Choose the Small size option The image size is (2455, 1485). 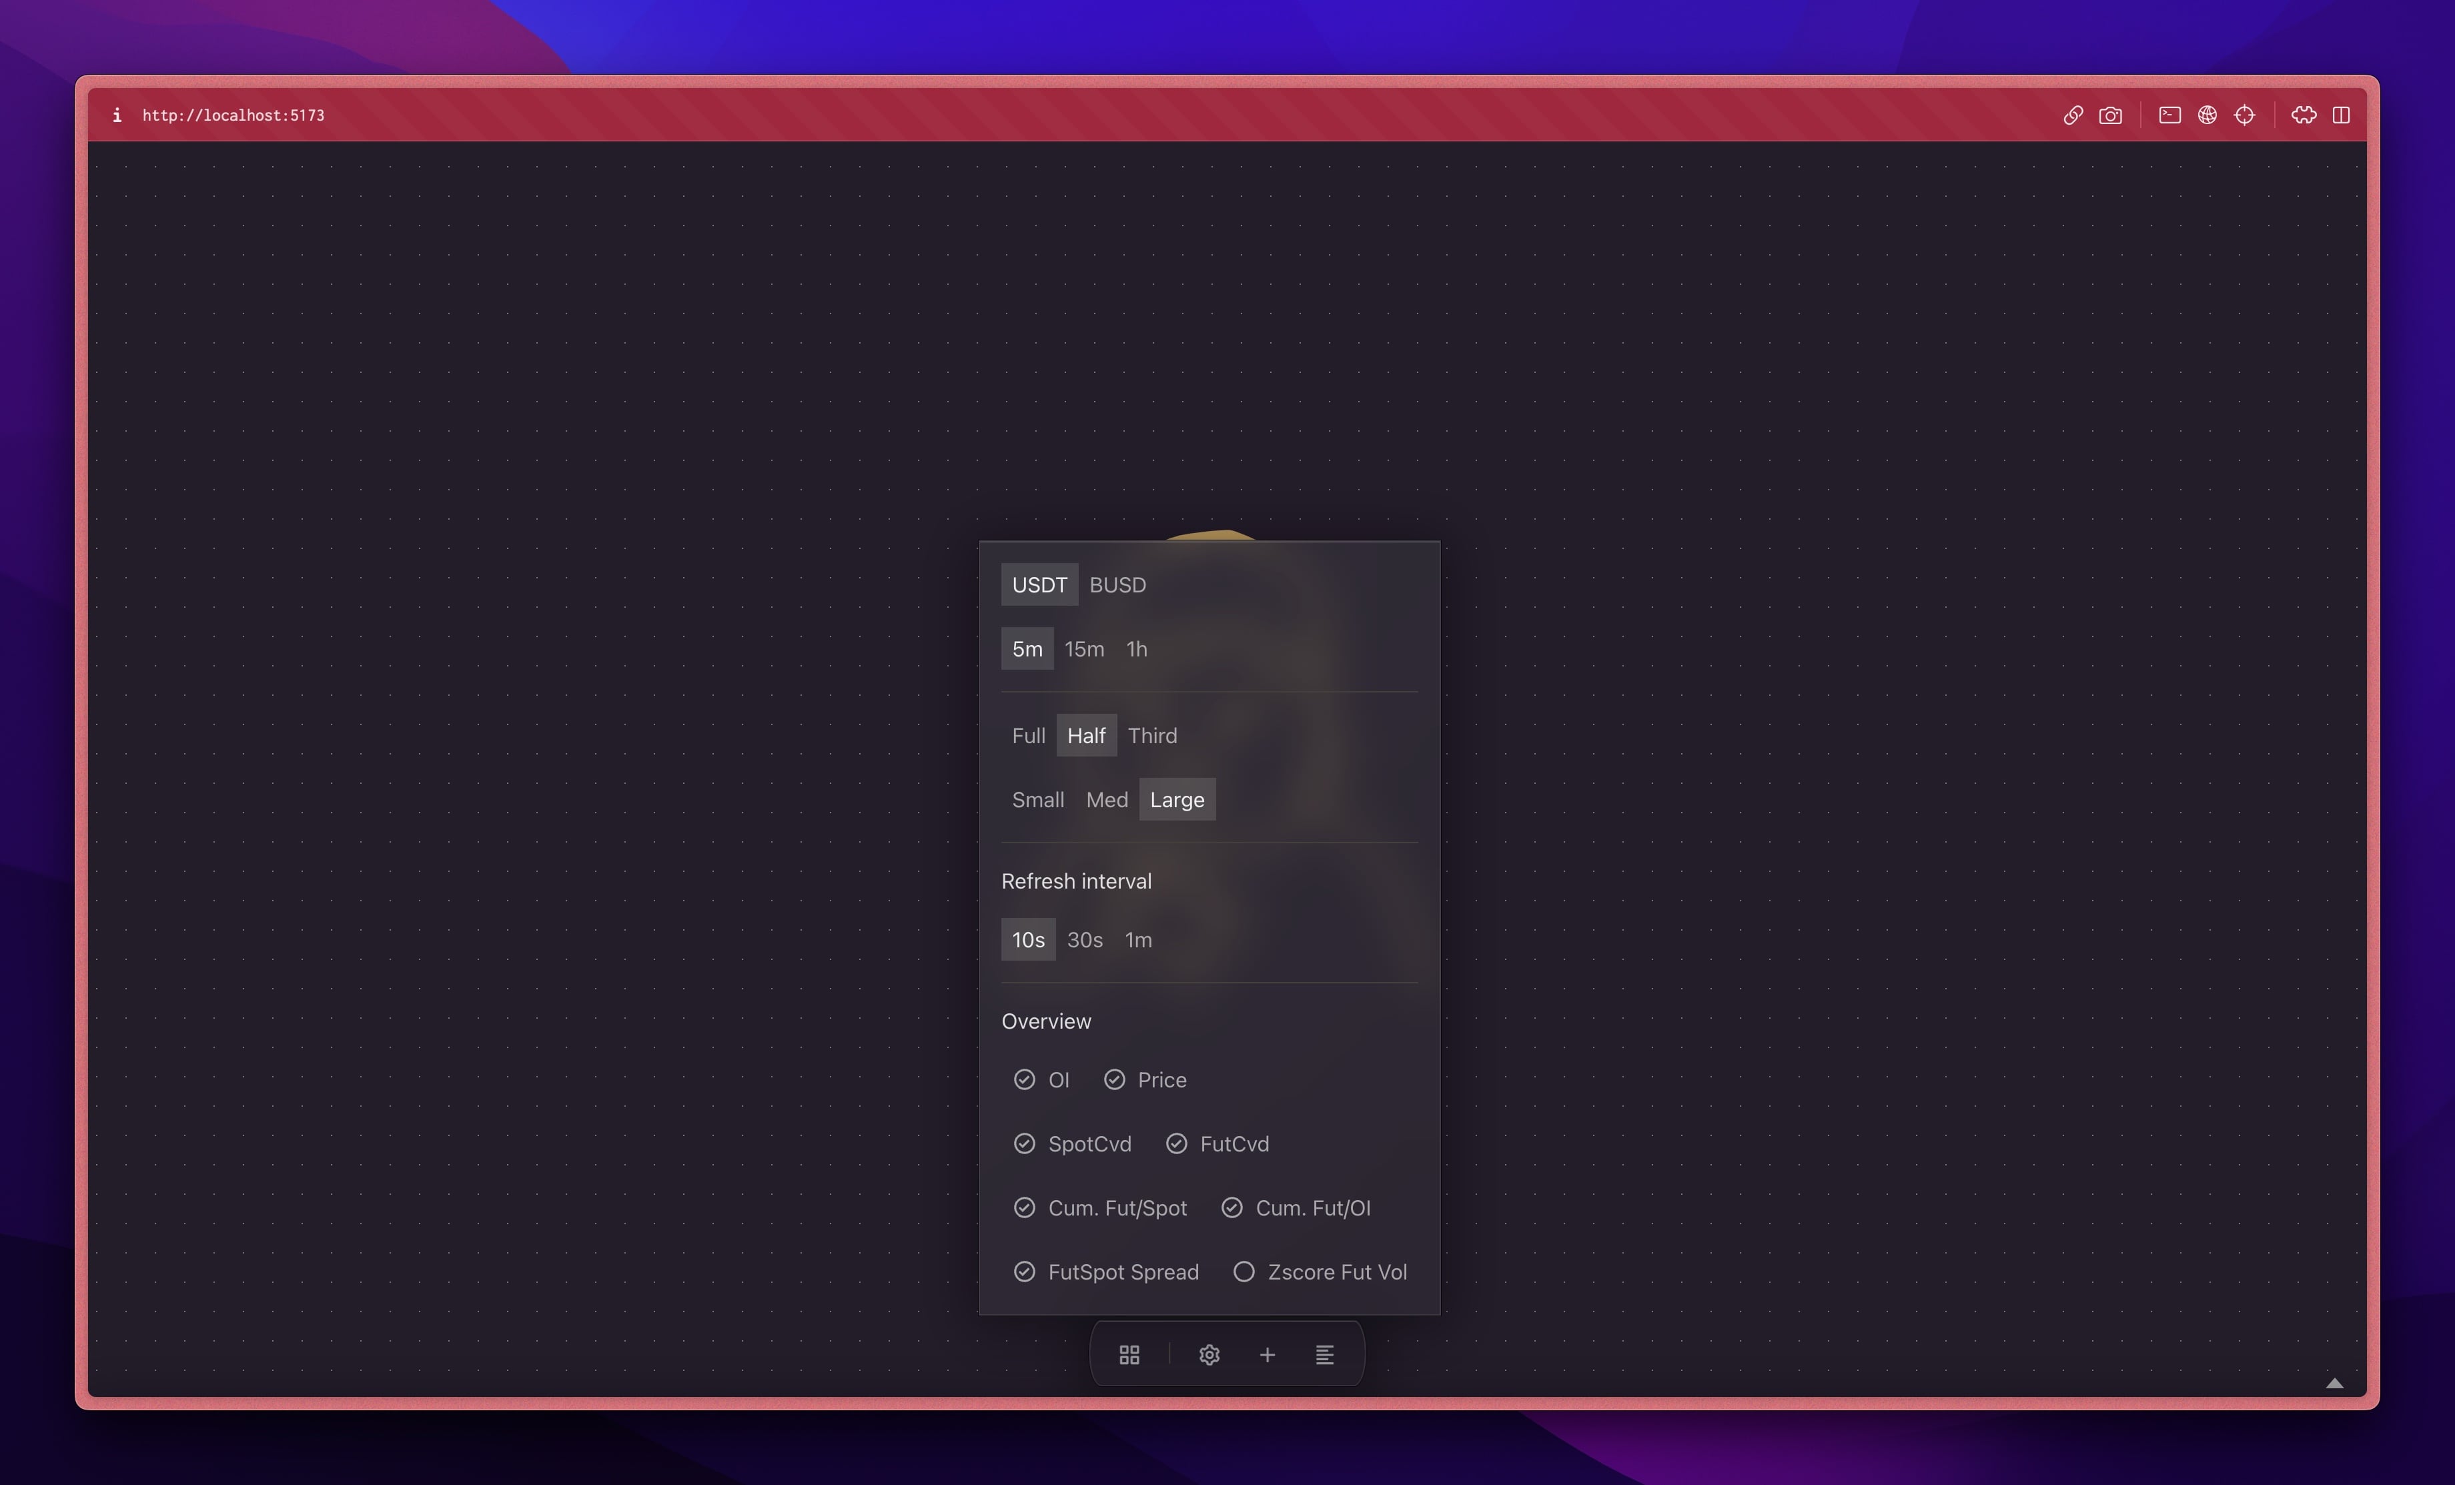click(x=1038, y=799)
